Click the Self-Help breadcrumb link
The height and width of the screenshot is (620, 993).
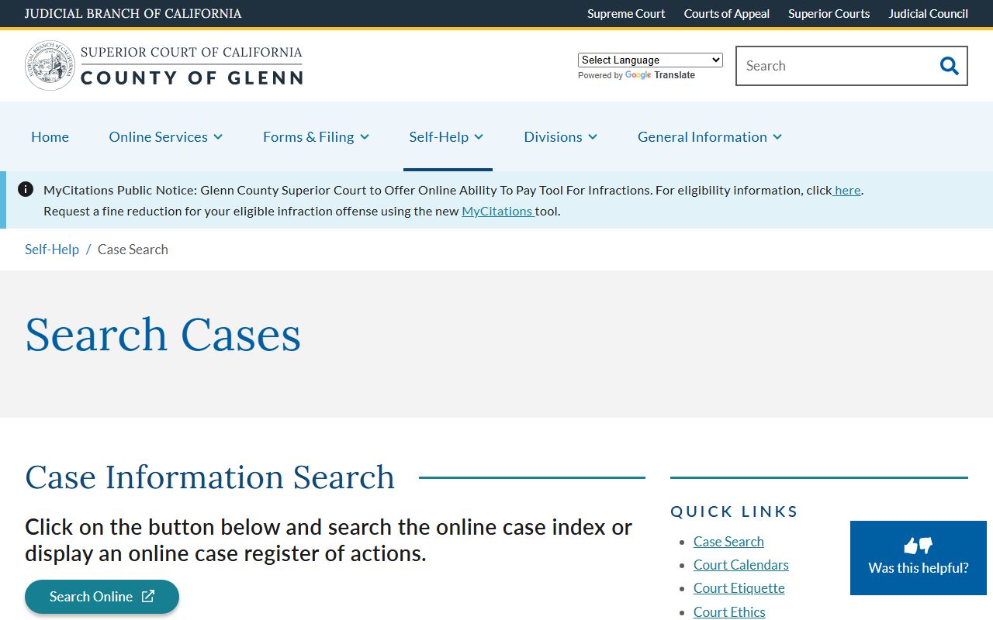tap(52, 249)
